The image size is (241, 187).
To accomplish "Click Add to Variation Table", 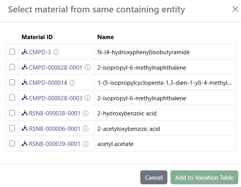I will point(204,177).
